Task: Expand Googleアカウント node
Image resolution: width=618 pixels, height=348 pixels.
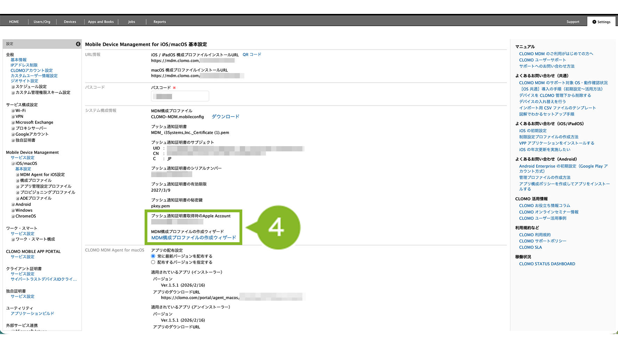Action: (13, 134)
